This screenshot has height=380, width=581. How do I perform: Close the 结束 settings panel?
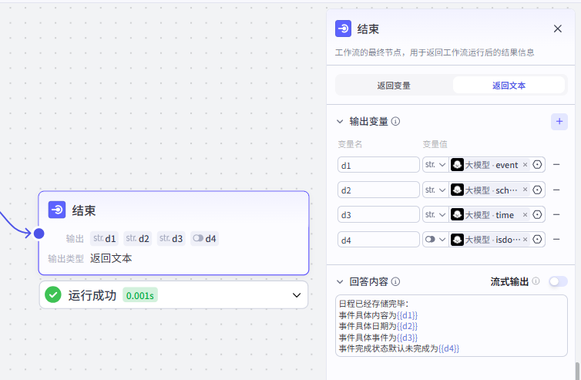(558, 29)
